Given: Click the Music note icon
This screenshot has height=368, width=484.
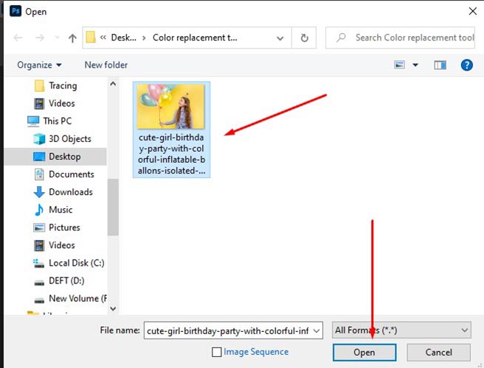Looking at the screenshot, I should (x=39, y=210).
